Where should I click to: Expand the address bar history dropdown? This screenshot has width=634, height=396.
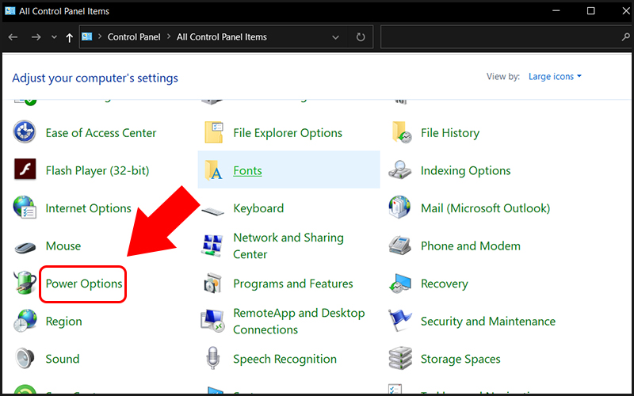click(x=335, y=37)
